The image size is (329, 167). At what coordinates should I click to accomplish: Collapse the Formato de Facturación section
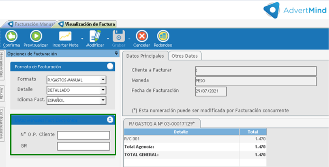[x=110, y=66]
